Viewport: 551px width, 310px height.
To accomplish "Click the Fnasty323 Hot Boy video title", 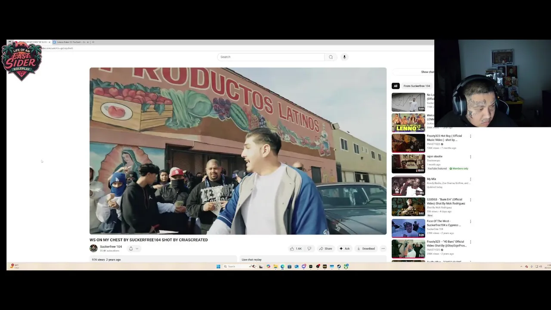I will click(444, 138).
